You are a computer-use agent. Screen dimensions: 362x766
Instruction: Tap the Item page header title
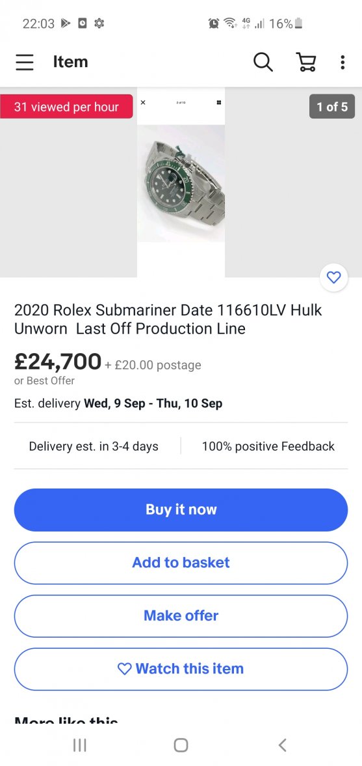(x=71, y=62)
